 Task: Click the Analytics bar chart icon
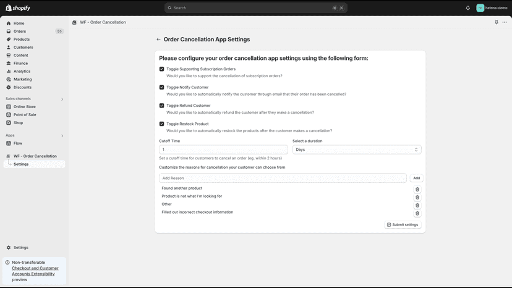click(9, 71)
